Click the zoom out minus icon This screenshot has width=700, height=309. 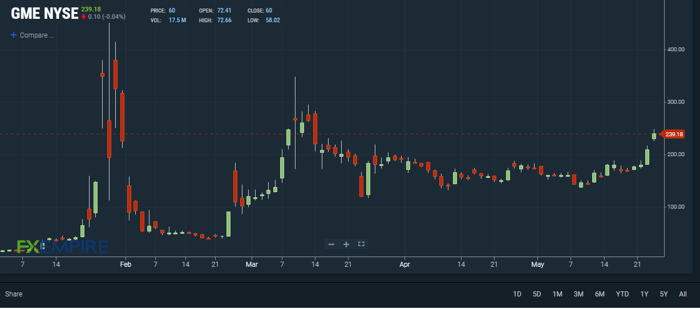pyautogui.click(x=331, y=244)
